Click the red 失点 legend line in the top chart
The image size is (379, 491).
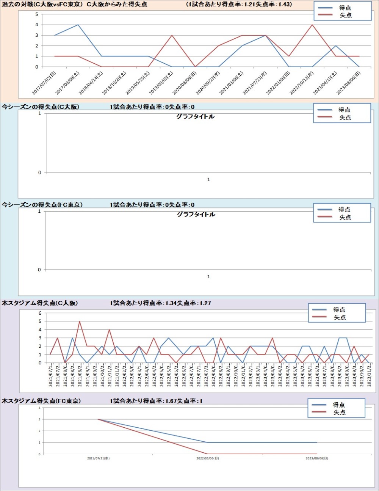[325, 15]
